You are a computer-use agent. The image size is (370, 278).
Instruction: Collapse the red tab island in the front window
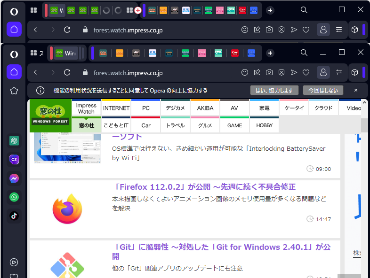[x=51, y=53]
